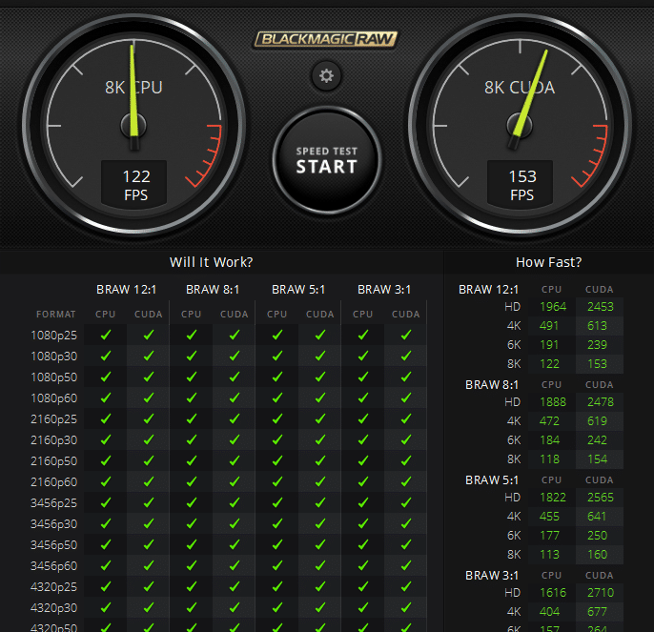Screen dimensions: 654x632
Task: Click BRAW 8:1 8K CUDA value 154
Action: (597, 459)
